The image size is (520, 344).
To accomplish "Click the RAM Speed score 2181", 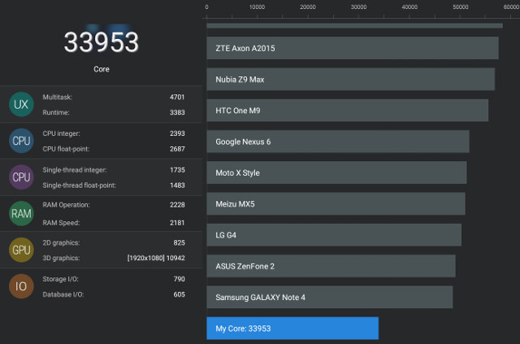I will (x=177, y=223).
